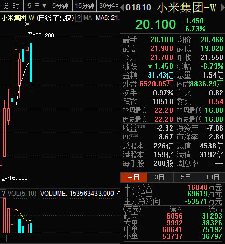Click the PE TTM value -8.67
This screenshot has width=225, height=244.
(164, 137)
